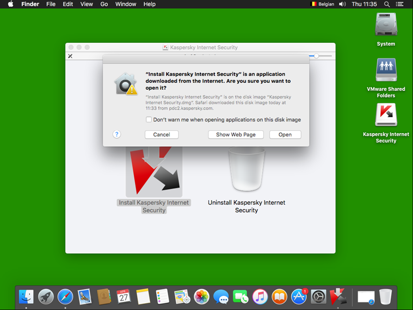Open App Store from the Dock
Image resolution: width=413 pixels, height=310 pixels.
point(299,297)
